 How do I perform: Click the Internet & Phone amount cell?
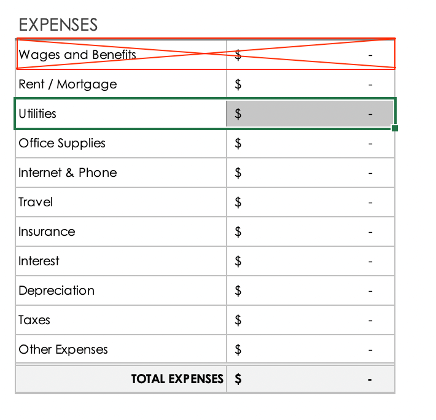pyautogui.click(x=310, y=173)
